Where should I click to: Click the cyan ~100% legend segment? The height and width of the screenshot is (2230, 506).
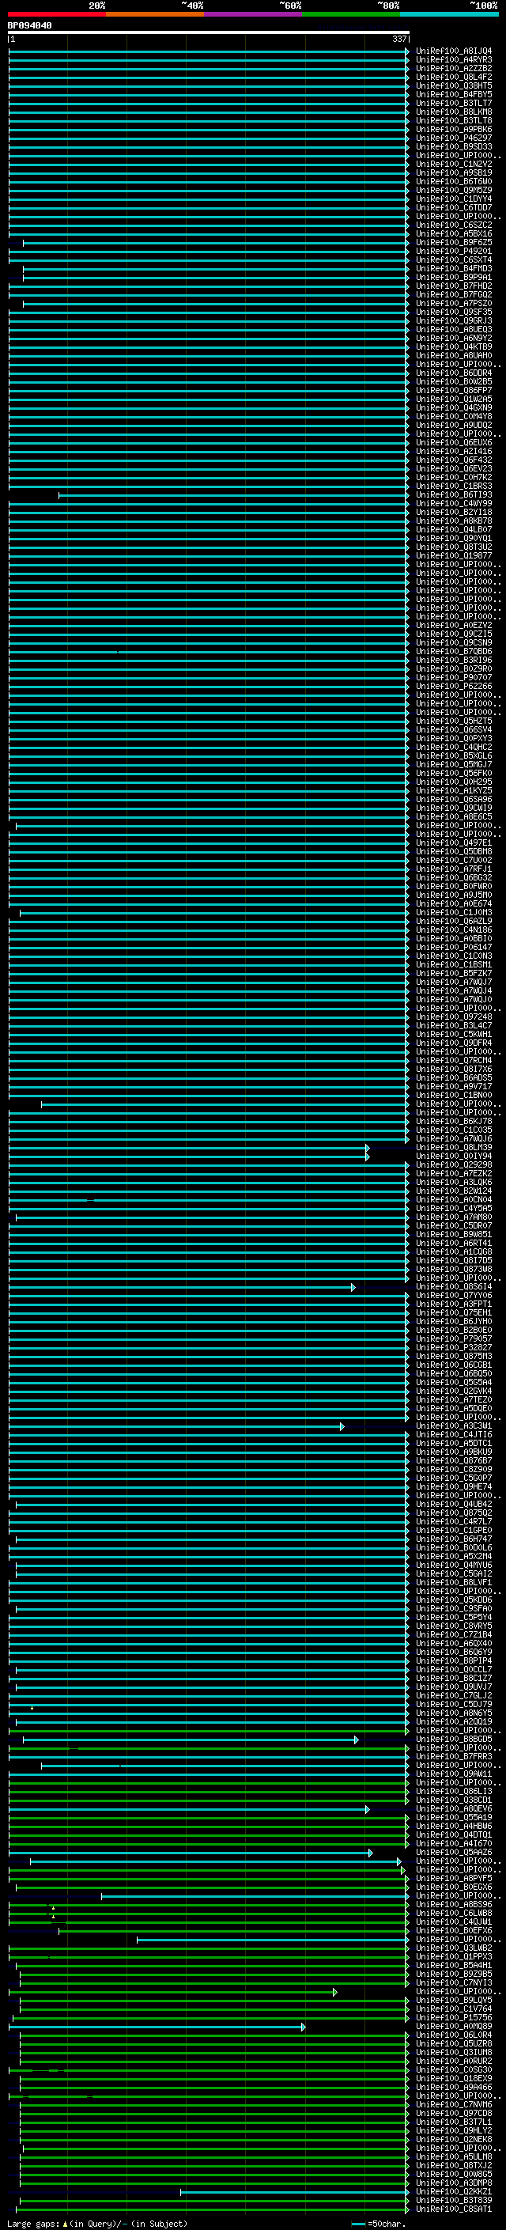pos(450,14)
